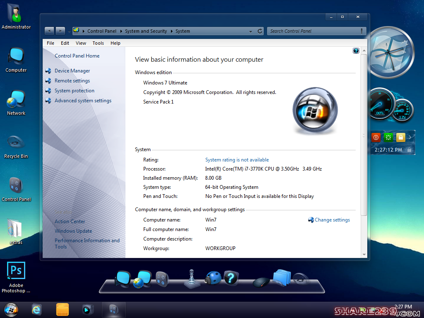Click the blue folders icon in the dock
424x318 pixels.
[282, 278]
